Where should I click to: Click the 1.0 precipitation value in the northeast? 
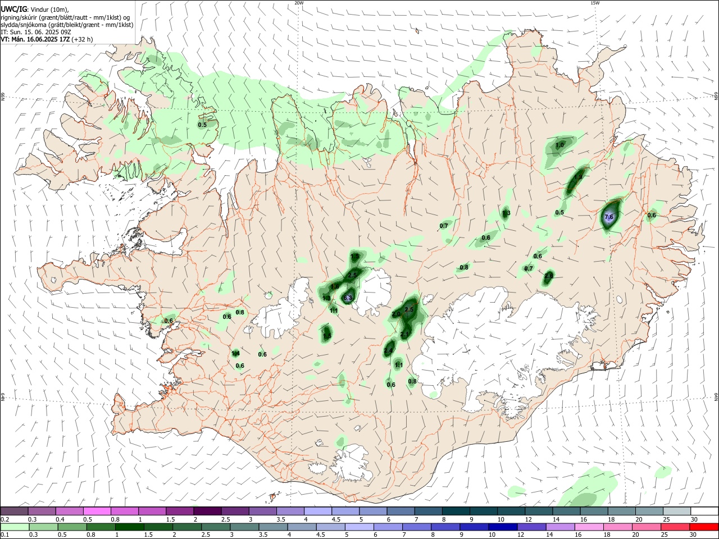[559, 145]
